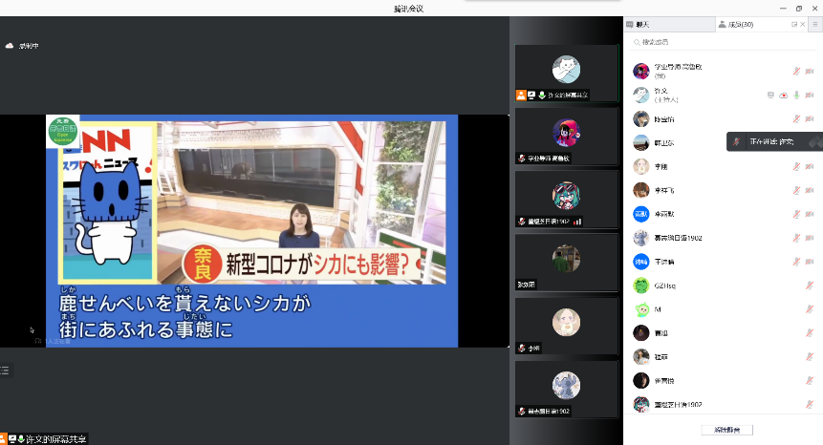This screenshot has height=445, width=823.
Task: Toggle camera icon of first member in list
Action: pos(810,71)
